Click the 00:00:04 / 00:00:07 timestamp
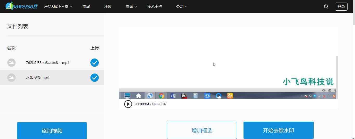 pos(151,104)
